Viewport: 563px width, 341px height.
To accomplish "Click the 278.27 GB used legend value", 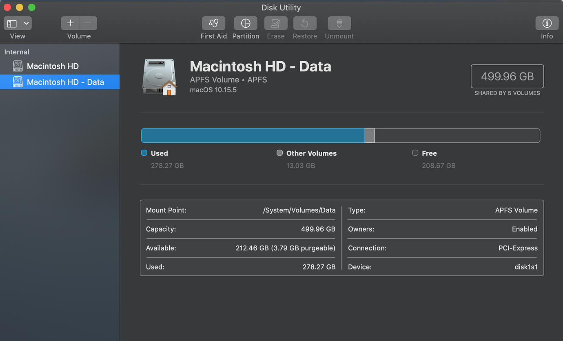I will [167, 166].
